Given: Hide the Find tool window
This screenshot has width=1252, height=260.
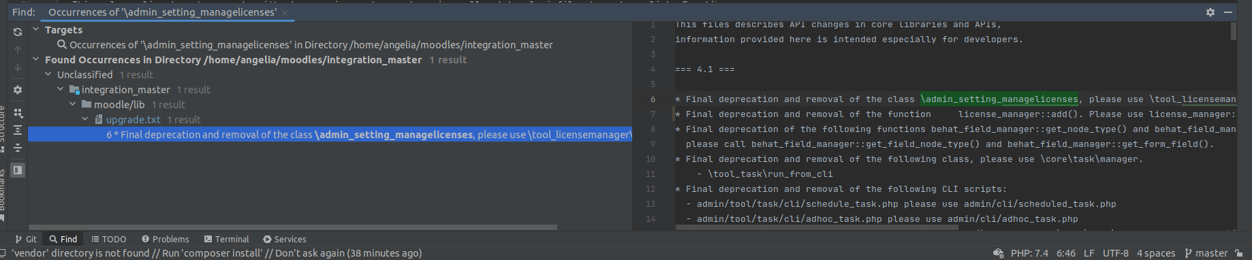Looking at the screenshot, I should point(1228,12).
